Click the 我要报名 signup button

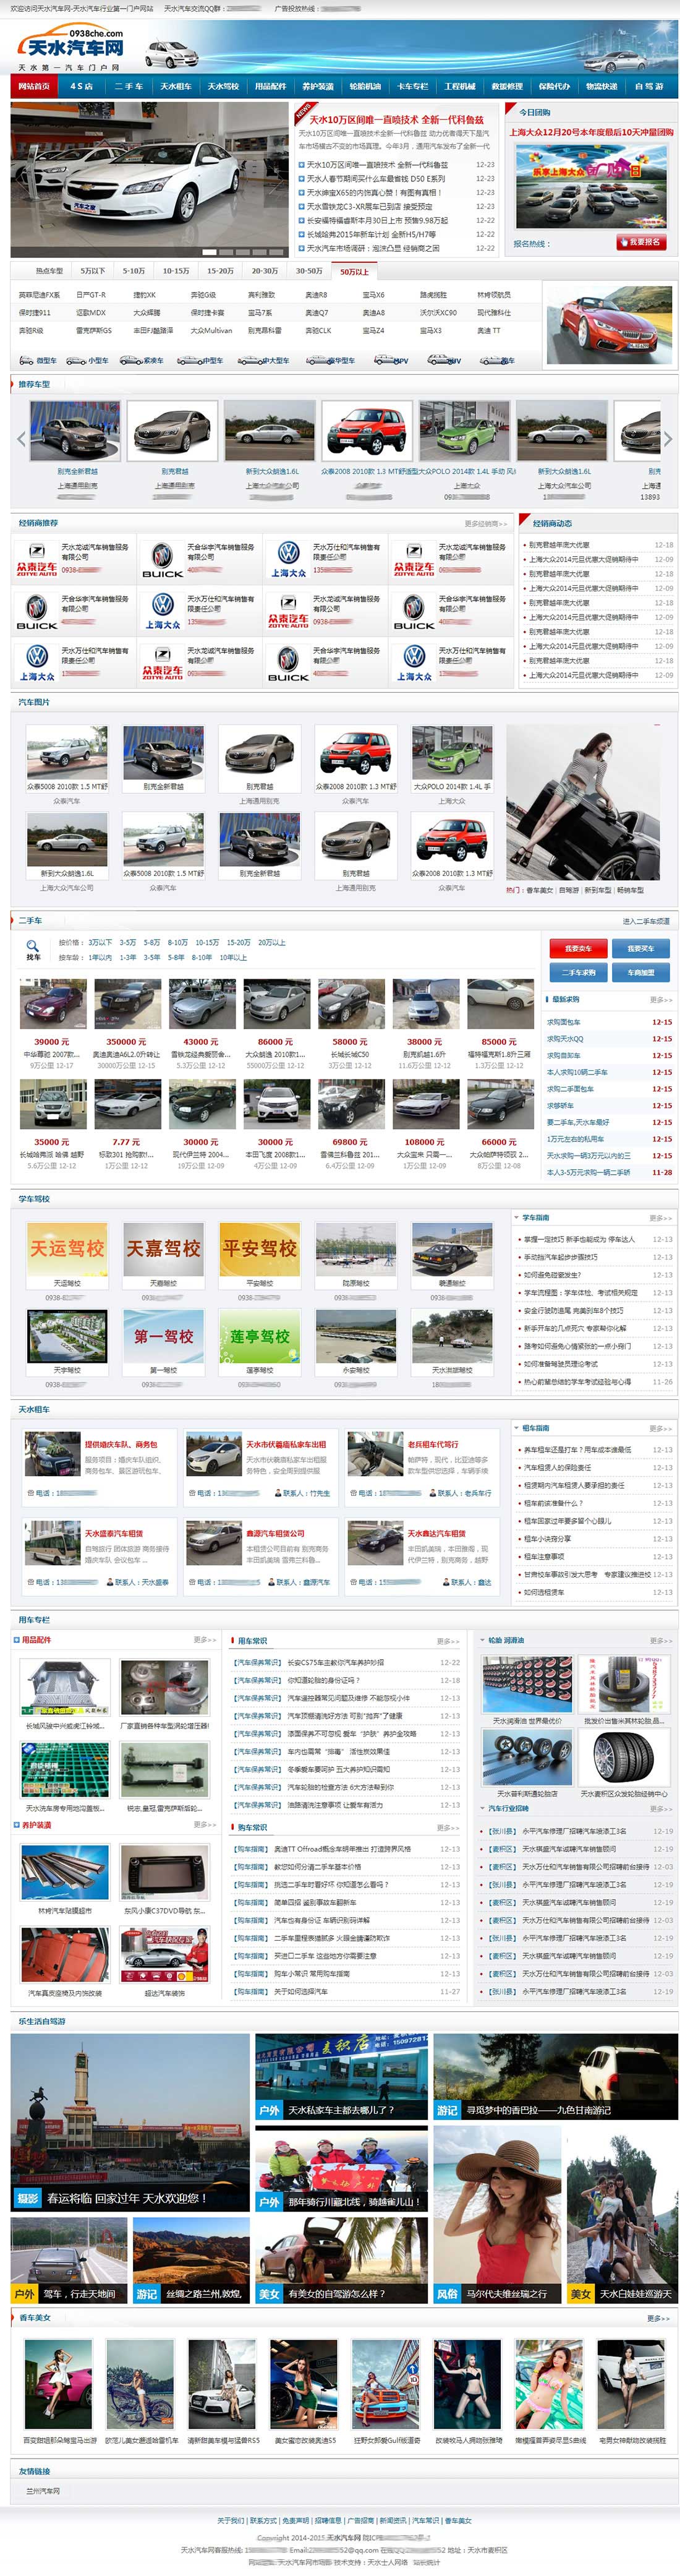(640, 243)
